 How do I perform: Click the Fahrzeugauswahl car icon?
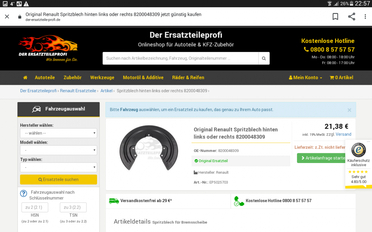tap(36, 109)
